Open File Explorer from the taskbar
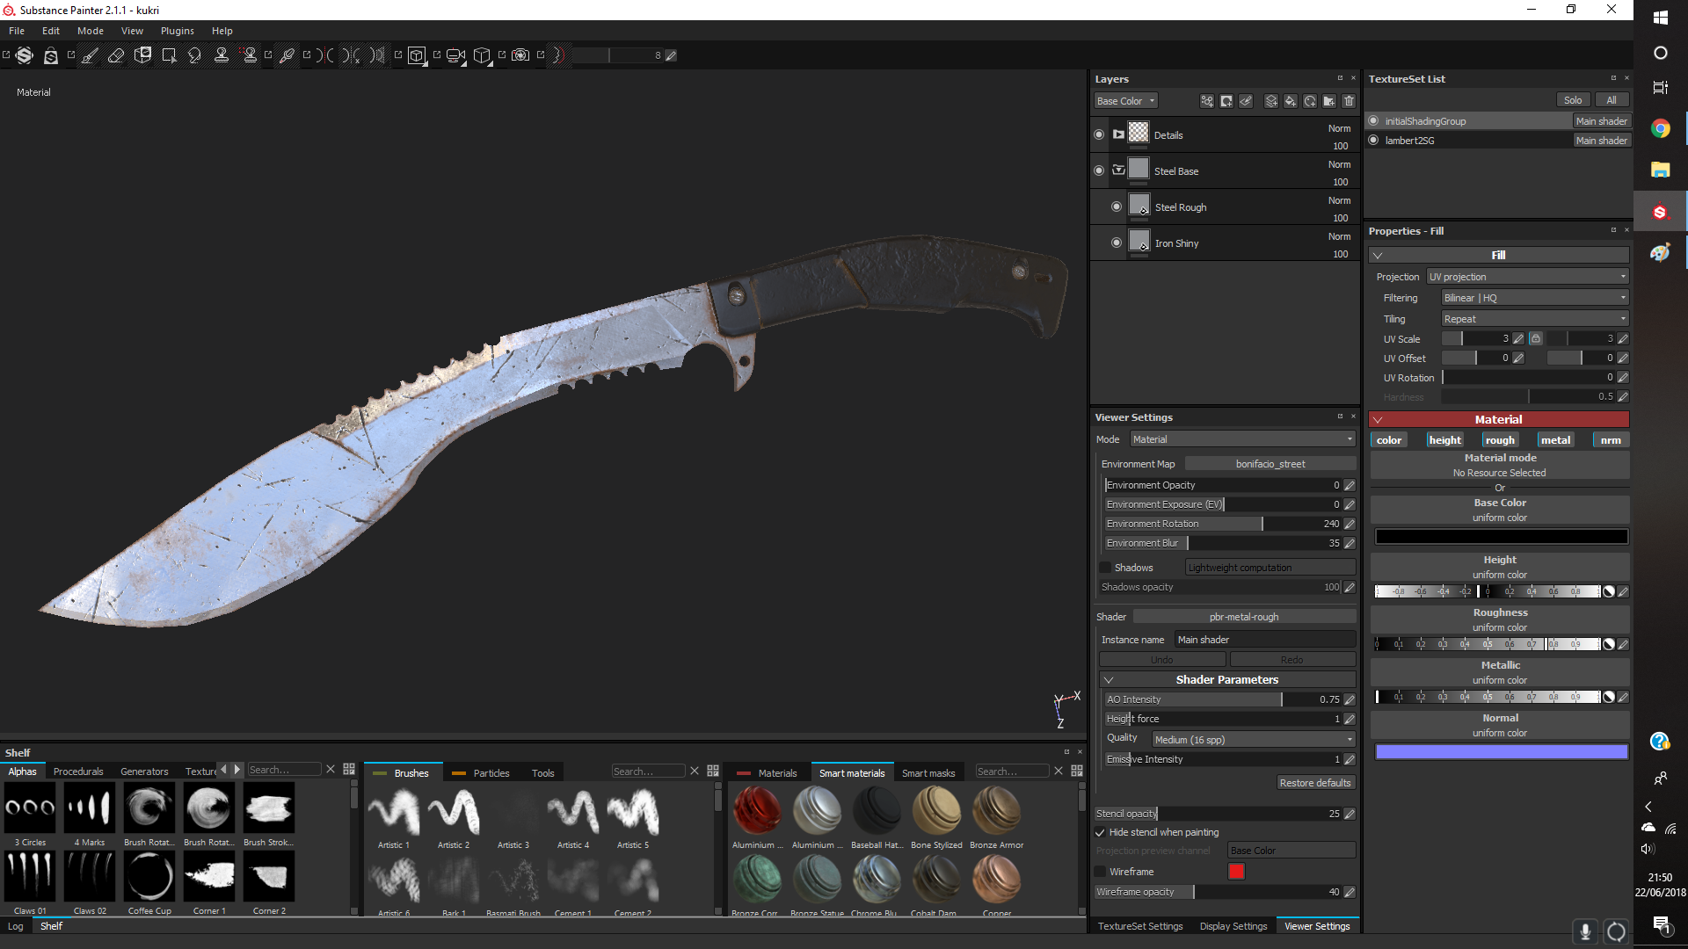This screenshot has height=949, width=1688. [1660, 170]
